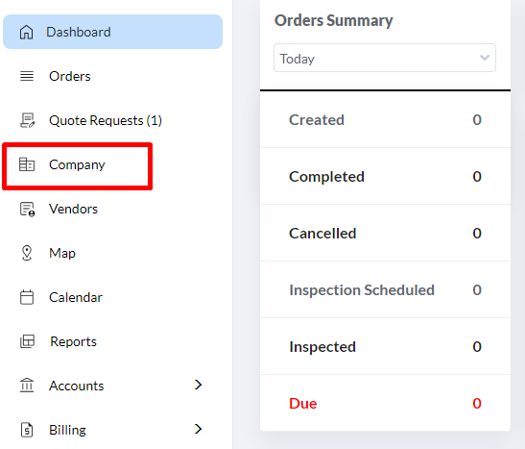Go to the Vendors page
The height and width of the screenshot is (449, 525).
[112, 209]
